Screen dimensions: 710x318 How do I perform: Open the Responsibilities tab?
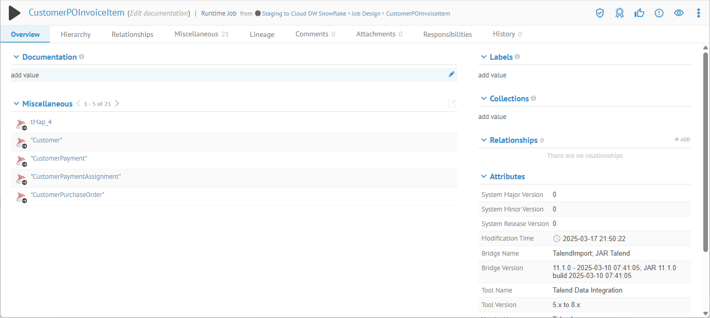click(447, 34)
